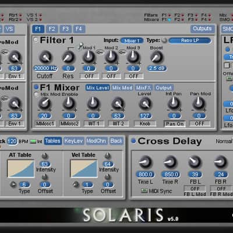The width and height of the screenshot is (233, 233).
Task: Switch to the F2 filter tab
Action: point(52,29)
